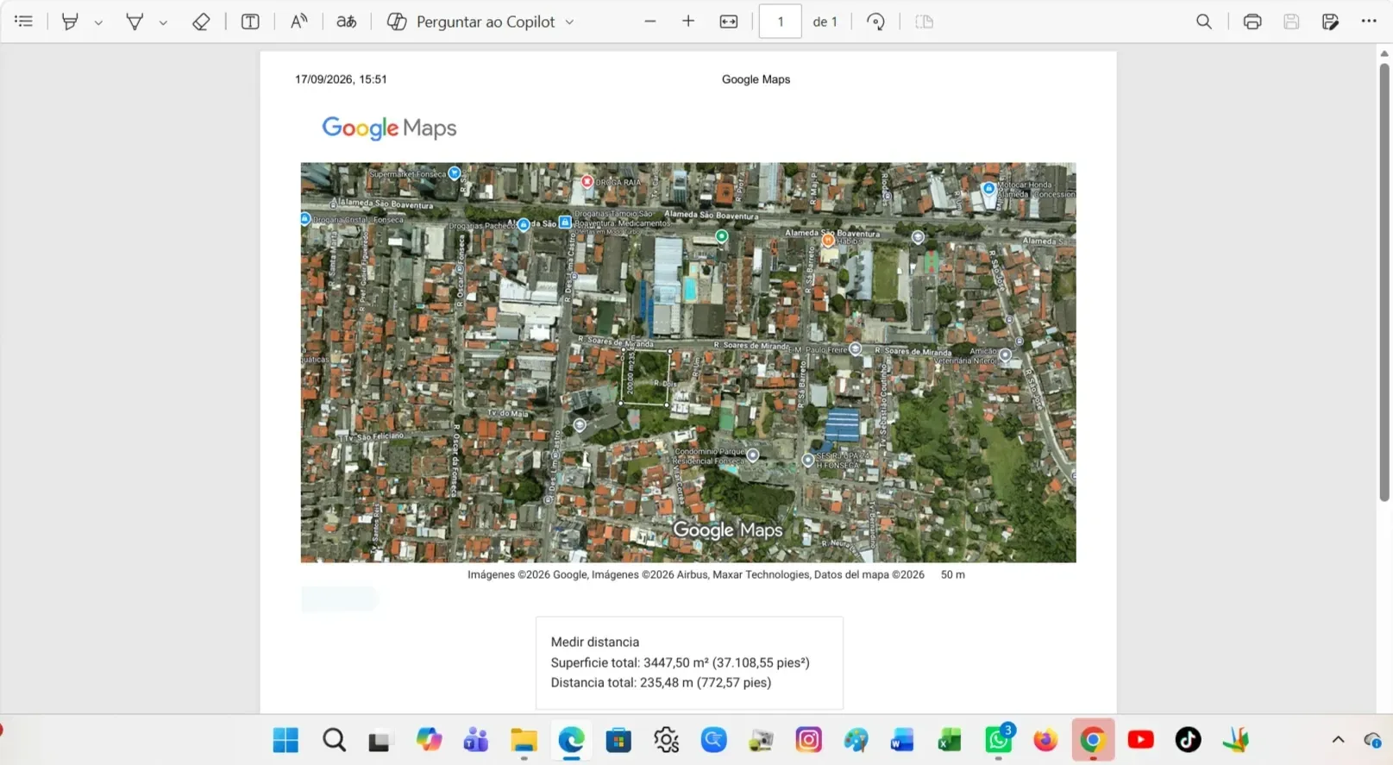1393x765 pixels.
Task: Expand the draw pen options arrow
Action: [163, 22]
